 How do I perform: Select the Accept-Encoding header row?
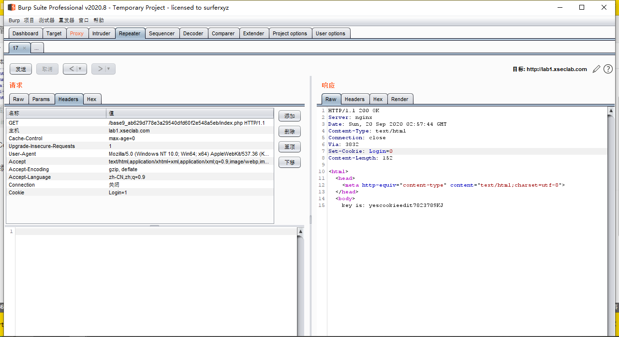[140, 169]
